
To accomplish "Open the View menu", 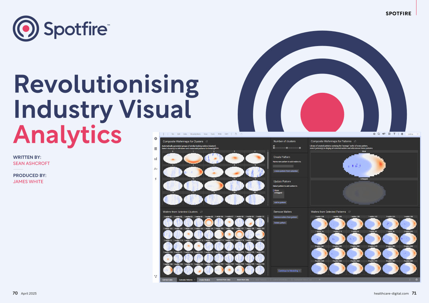I will coord(206,134).
